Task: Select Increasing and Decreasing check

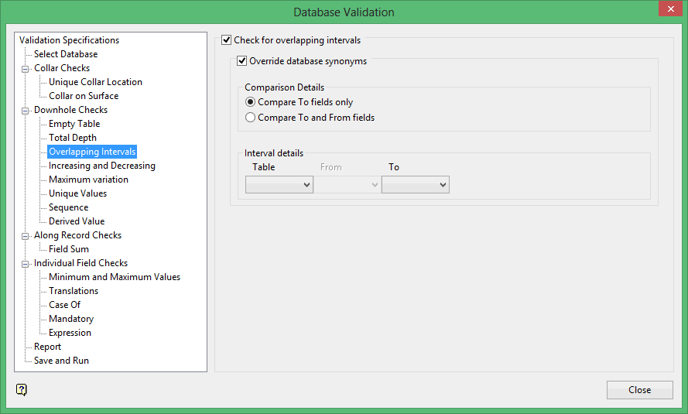Action: [102, 166]
